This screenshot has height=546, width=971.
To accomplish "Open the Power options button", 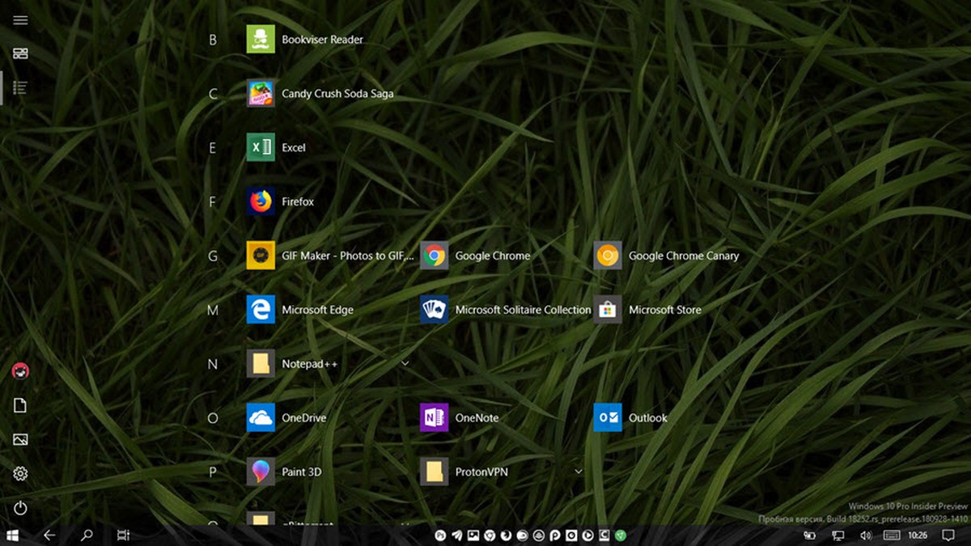I will pos(20,508).
